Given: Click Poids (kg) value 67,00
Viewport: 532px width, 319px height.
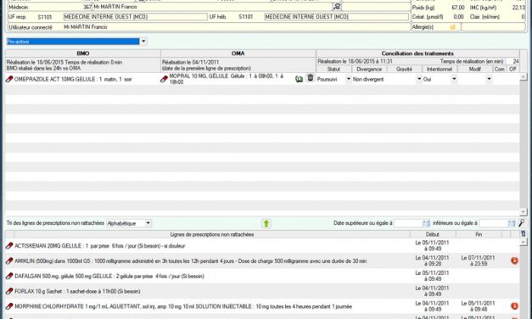Looking at the screenshot, I should 458,7.
